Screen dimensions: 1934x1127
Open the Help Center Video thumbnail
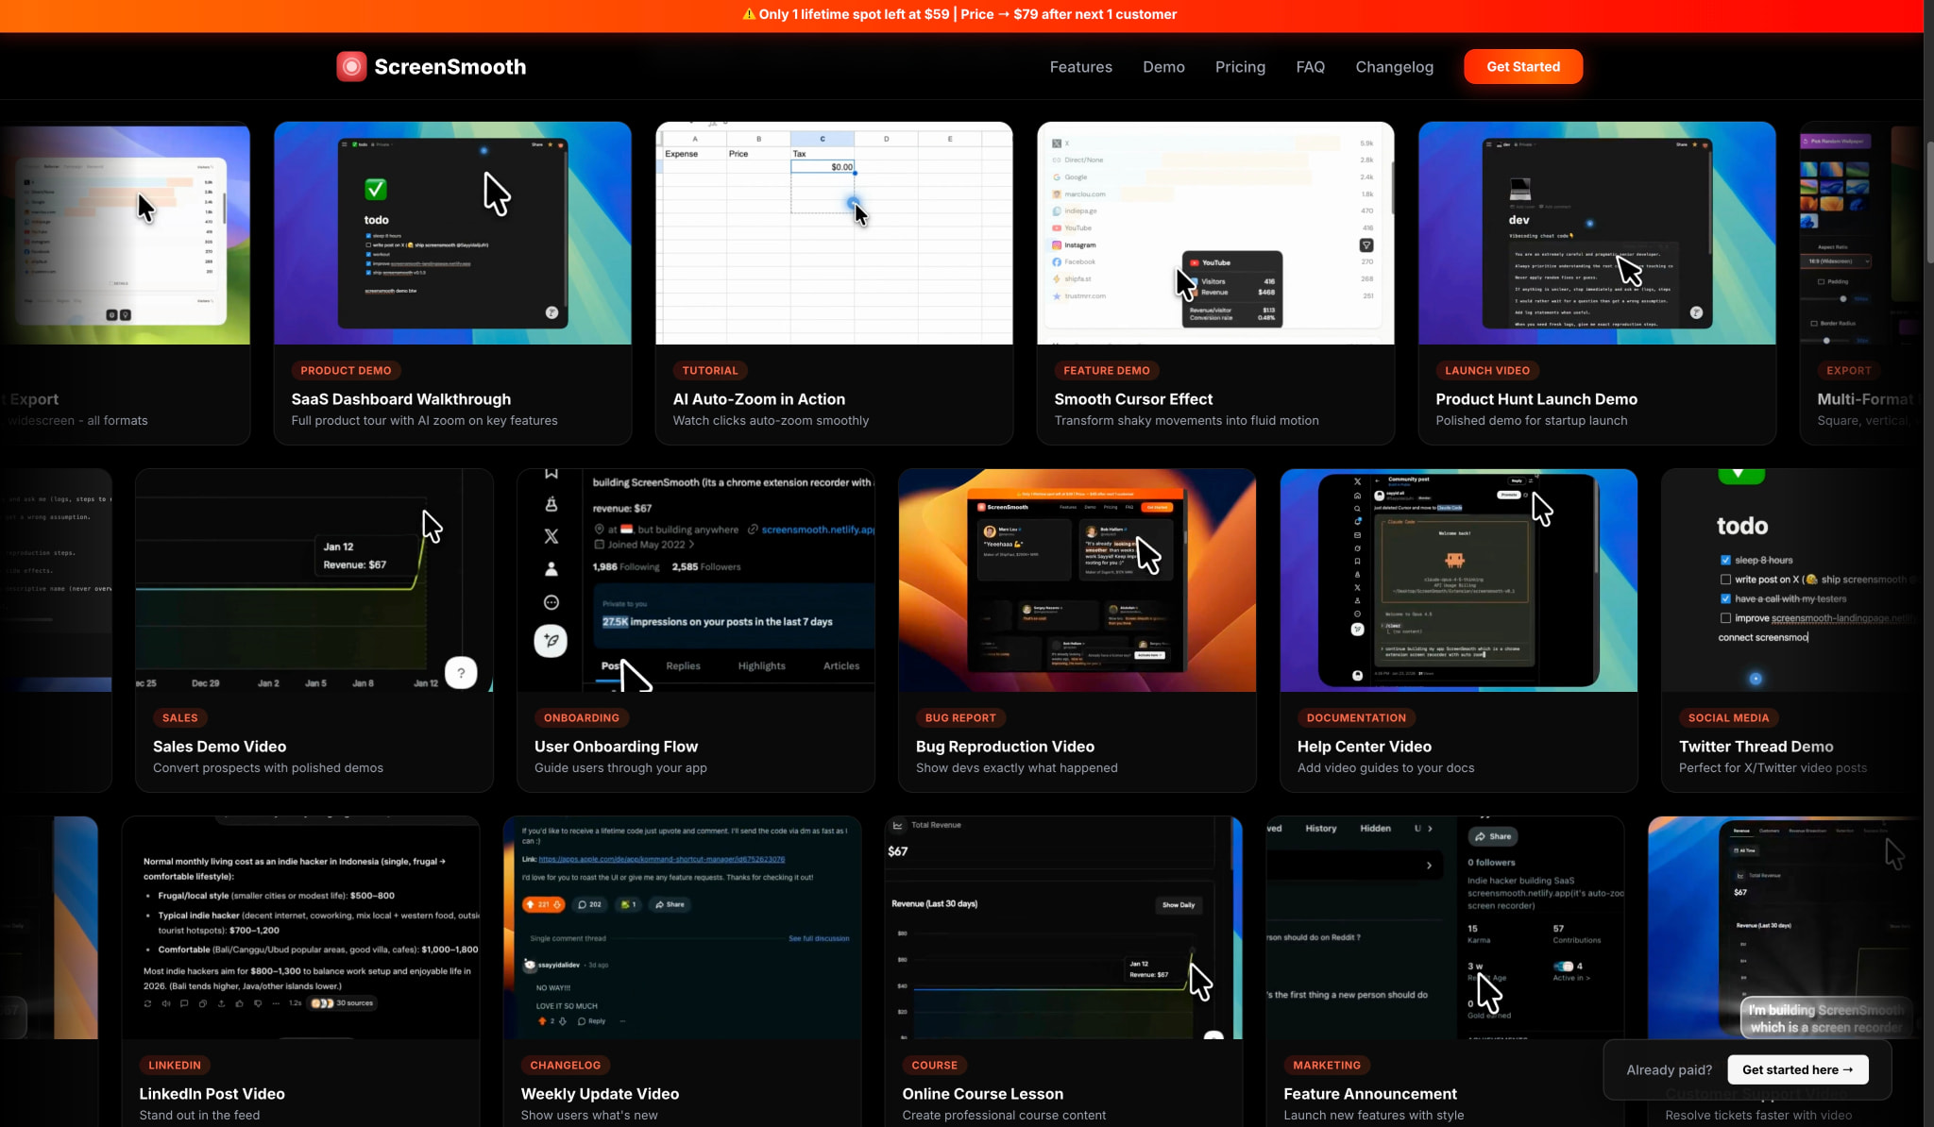(1458, 580)
